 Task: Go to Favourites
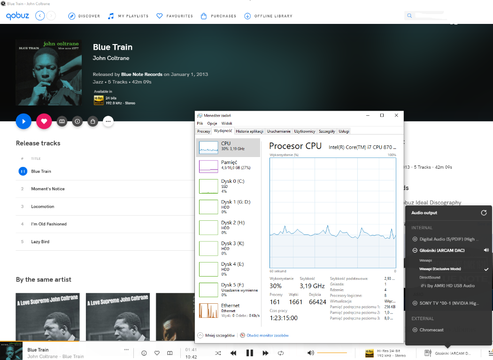click(175, 16)
